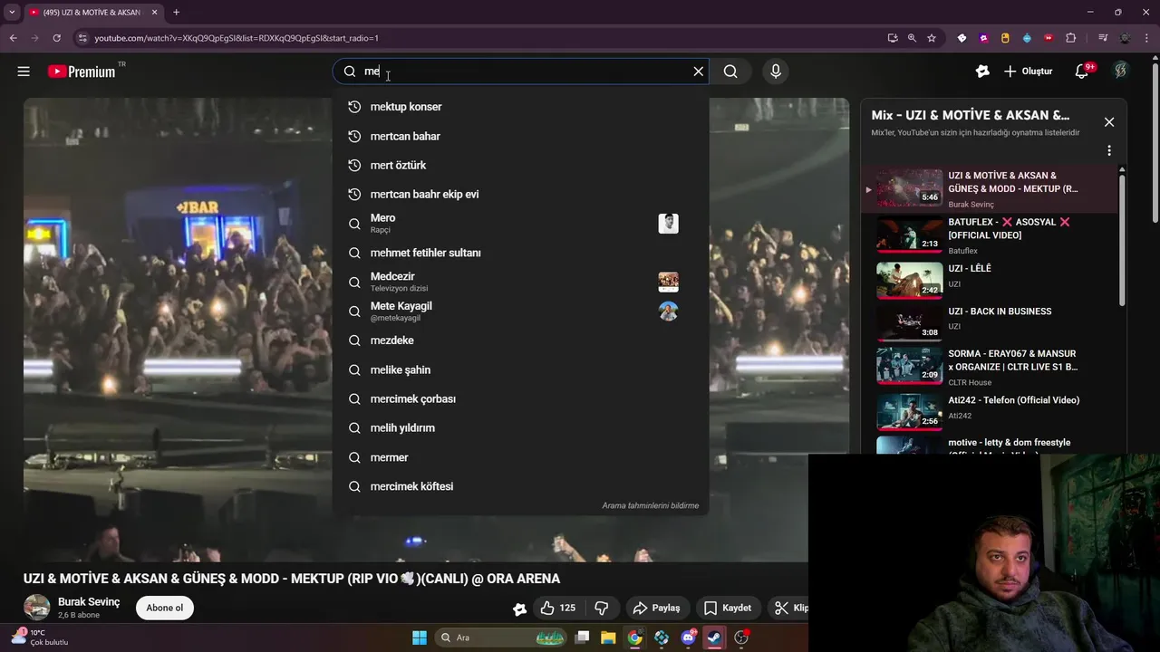Open Chrome zoom magnifier icon

coord(912,38)
